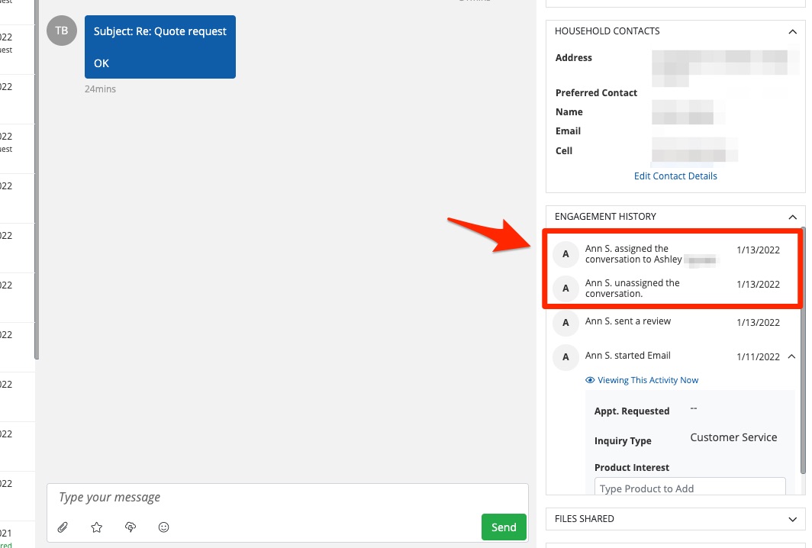Click the eye icon for Viewing This Activity

coord(590,380)
